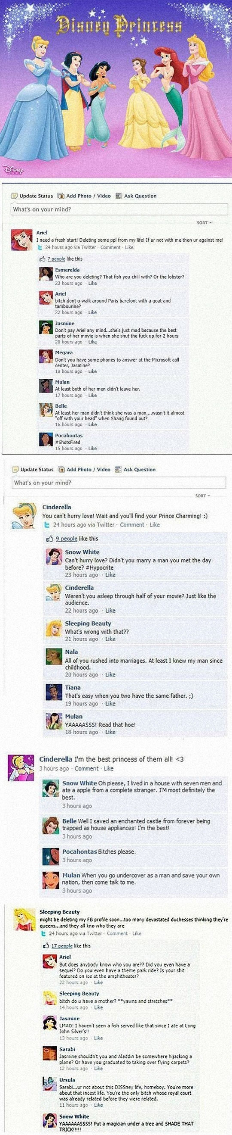
Task: Click the Update Status icon in first feed
Action: click(14, 196)
